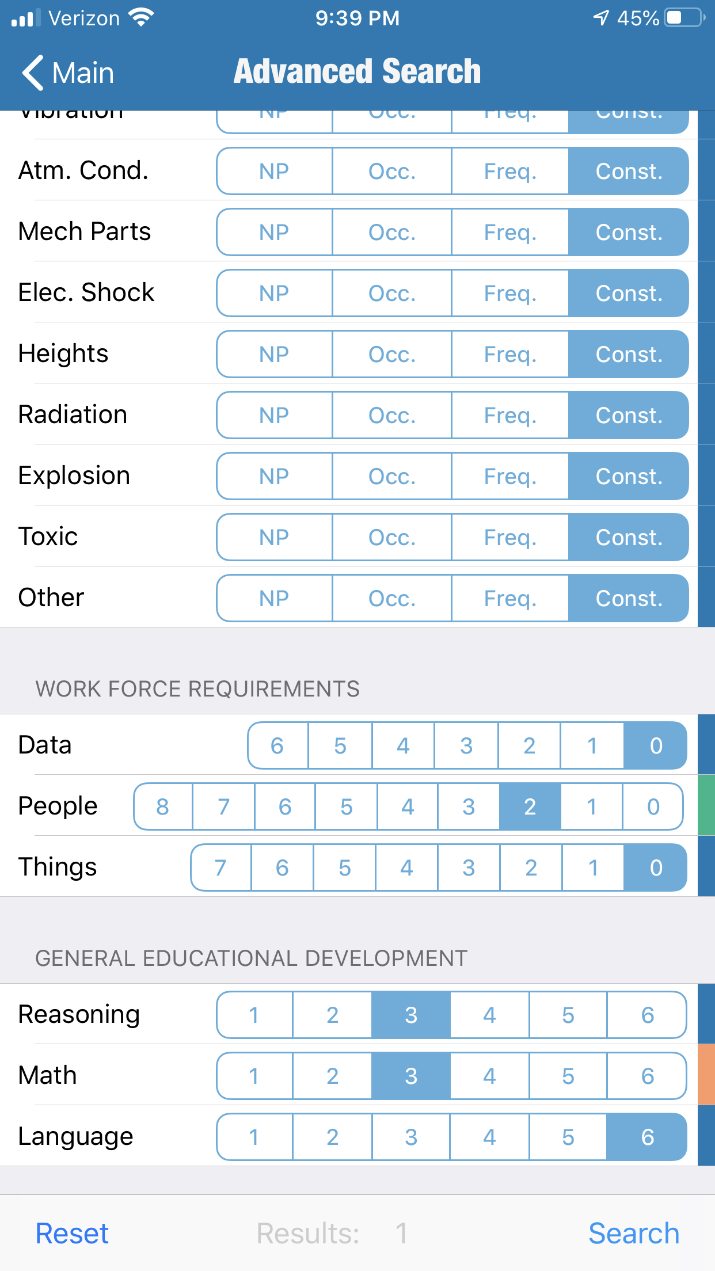The width and height of the screenshot is (715, 1271).
Task: Set Toxic to Freq.
Action: click(510, 538)
